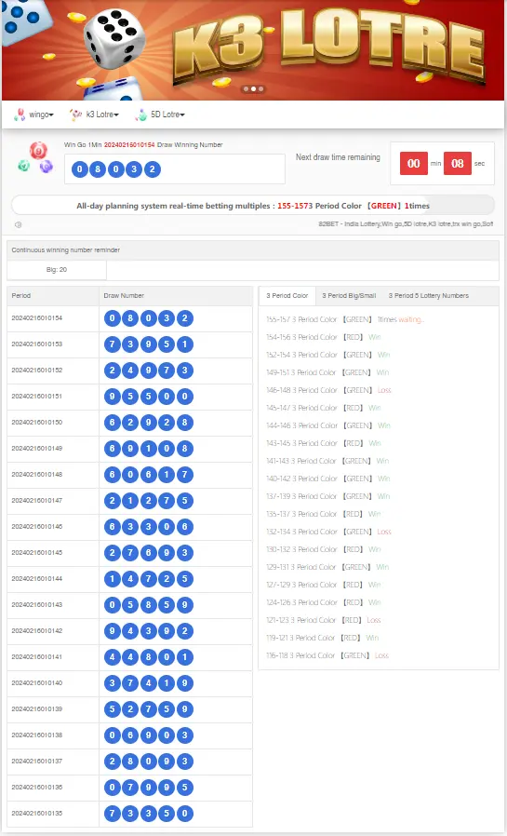Switch to the 3 Period Color tab
Viewport: 507px width, 836px height.
[287, 295]
